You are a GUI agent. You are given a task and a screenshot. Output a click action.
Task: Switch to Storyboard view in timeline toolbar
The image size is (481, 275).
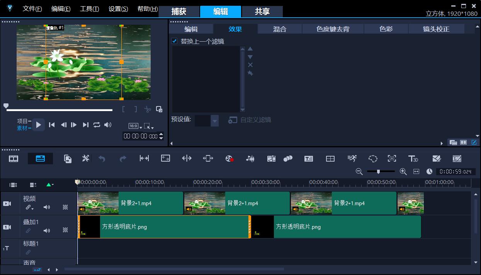pyautogui.click(x=14, y=159)
